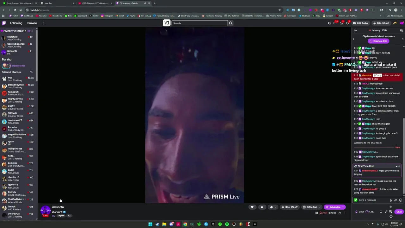Click the heart follow button under video
The height and width of the screenshot is (228, 405).
pos(252,207)
